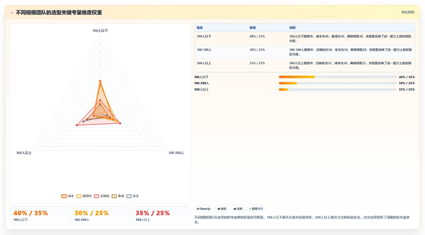Click the 500人以上 progress bar
425x235 pixels.
(338, 90)
